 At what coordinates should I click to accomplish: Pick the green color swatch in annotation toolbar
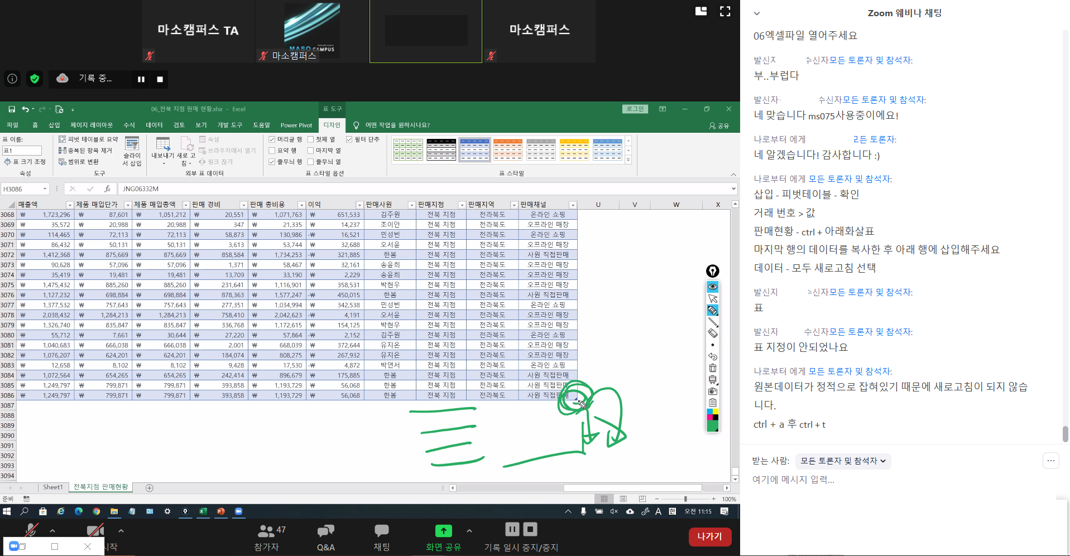click(713, 427)
